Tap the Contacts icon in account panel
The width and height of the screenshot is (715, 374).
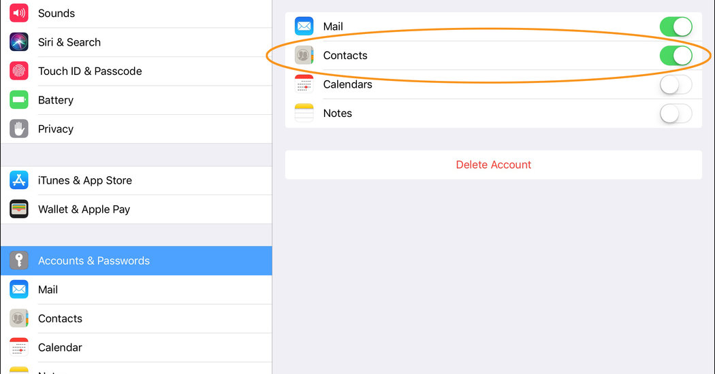[x=304, y=55]
